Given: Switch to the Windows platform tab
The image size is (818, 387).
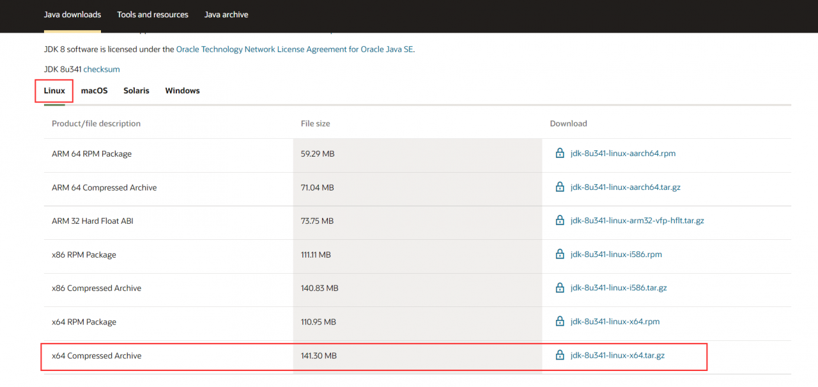Looking at the screenshot, I should (x=182, y=91).
